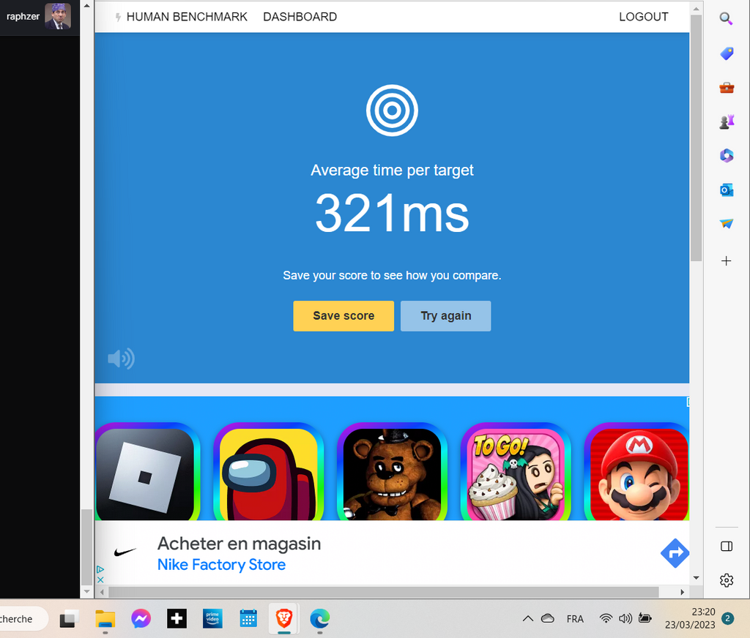
Task: Open the FRA language selector
Action: pos(575,619)
